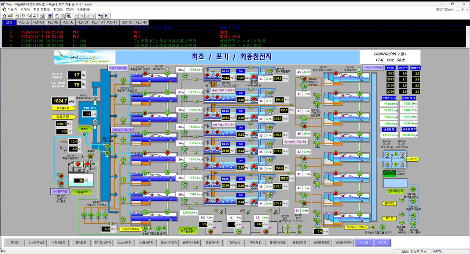Click the 배수펌프자동 mode button
The height and width of the screenshot is (254, 470).
(60, 192)
